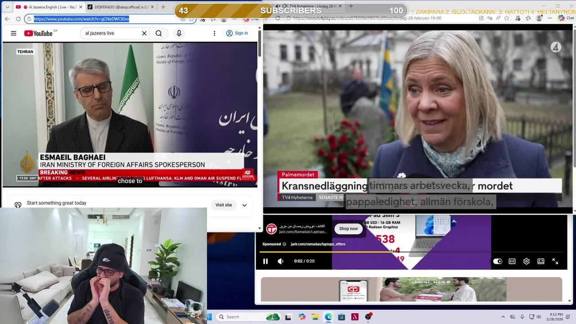This screenshot has width=576, height=324.
Task: Open YouTube settings three-dot menu
Action: pyautogui.click(x=214, y=33)
